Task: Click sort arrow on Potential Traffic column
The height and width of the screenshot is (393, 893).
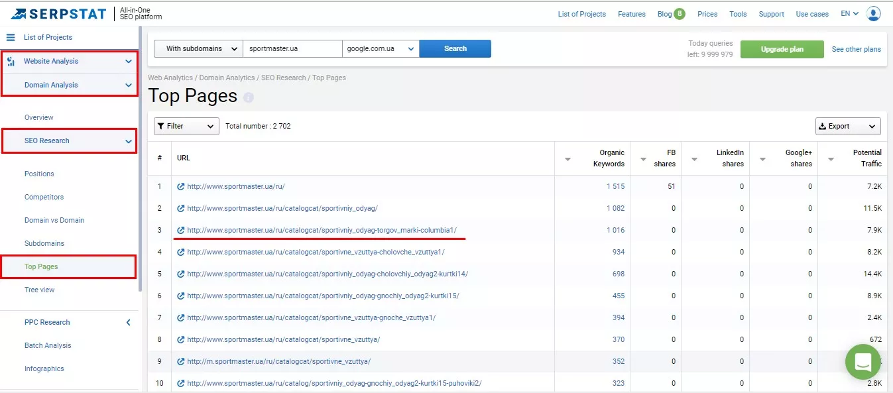Action: pos(831,159)
